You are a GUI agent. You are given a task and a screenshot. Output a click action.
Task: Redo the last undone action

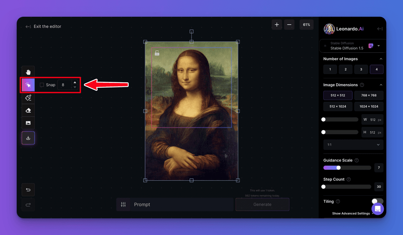(28, 205)
